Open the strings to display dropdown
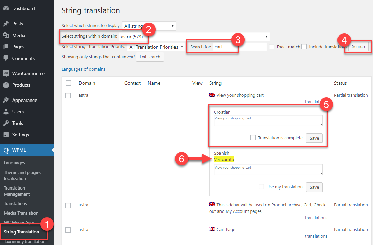373x245 pixels. tap(149, 26)
